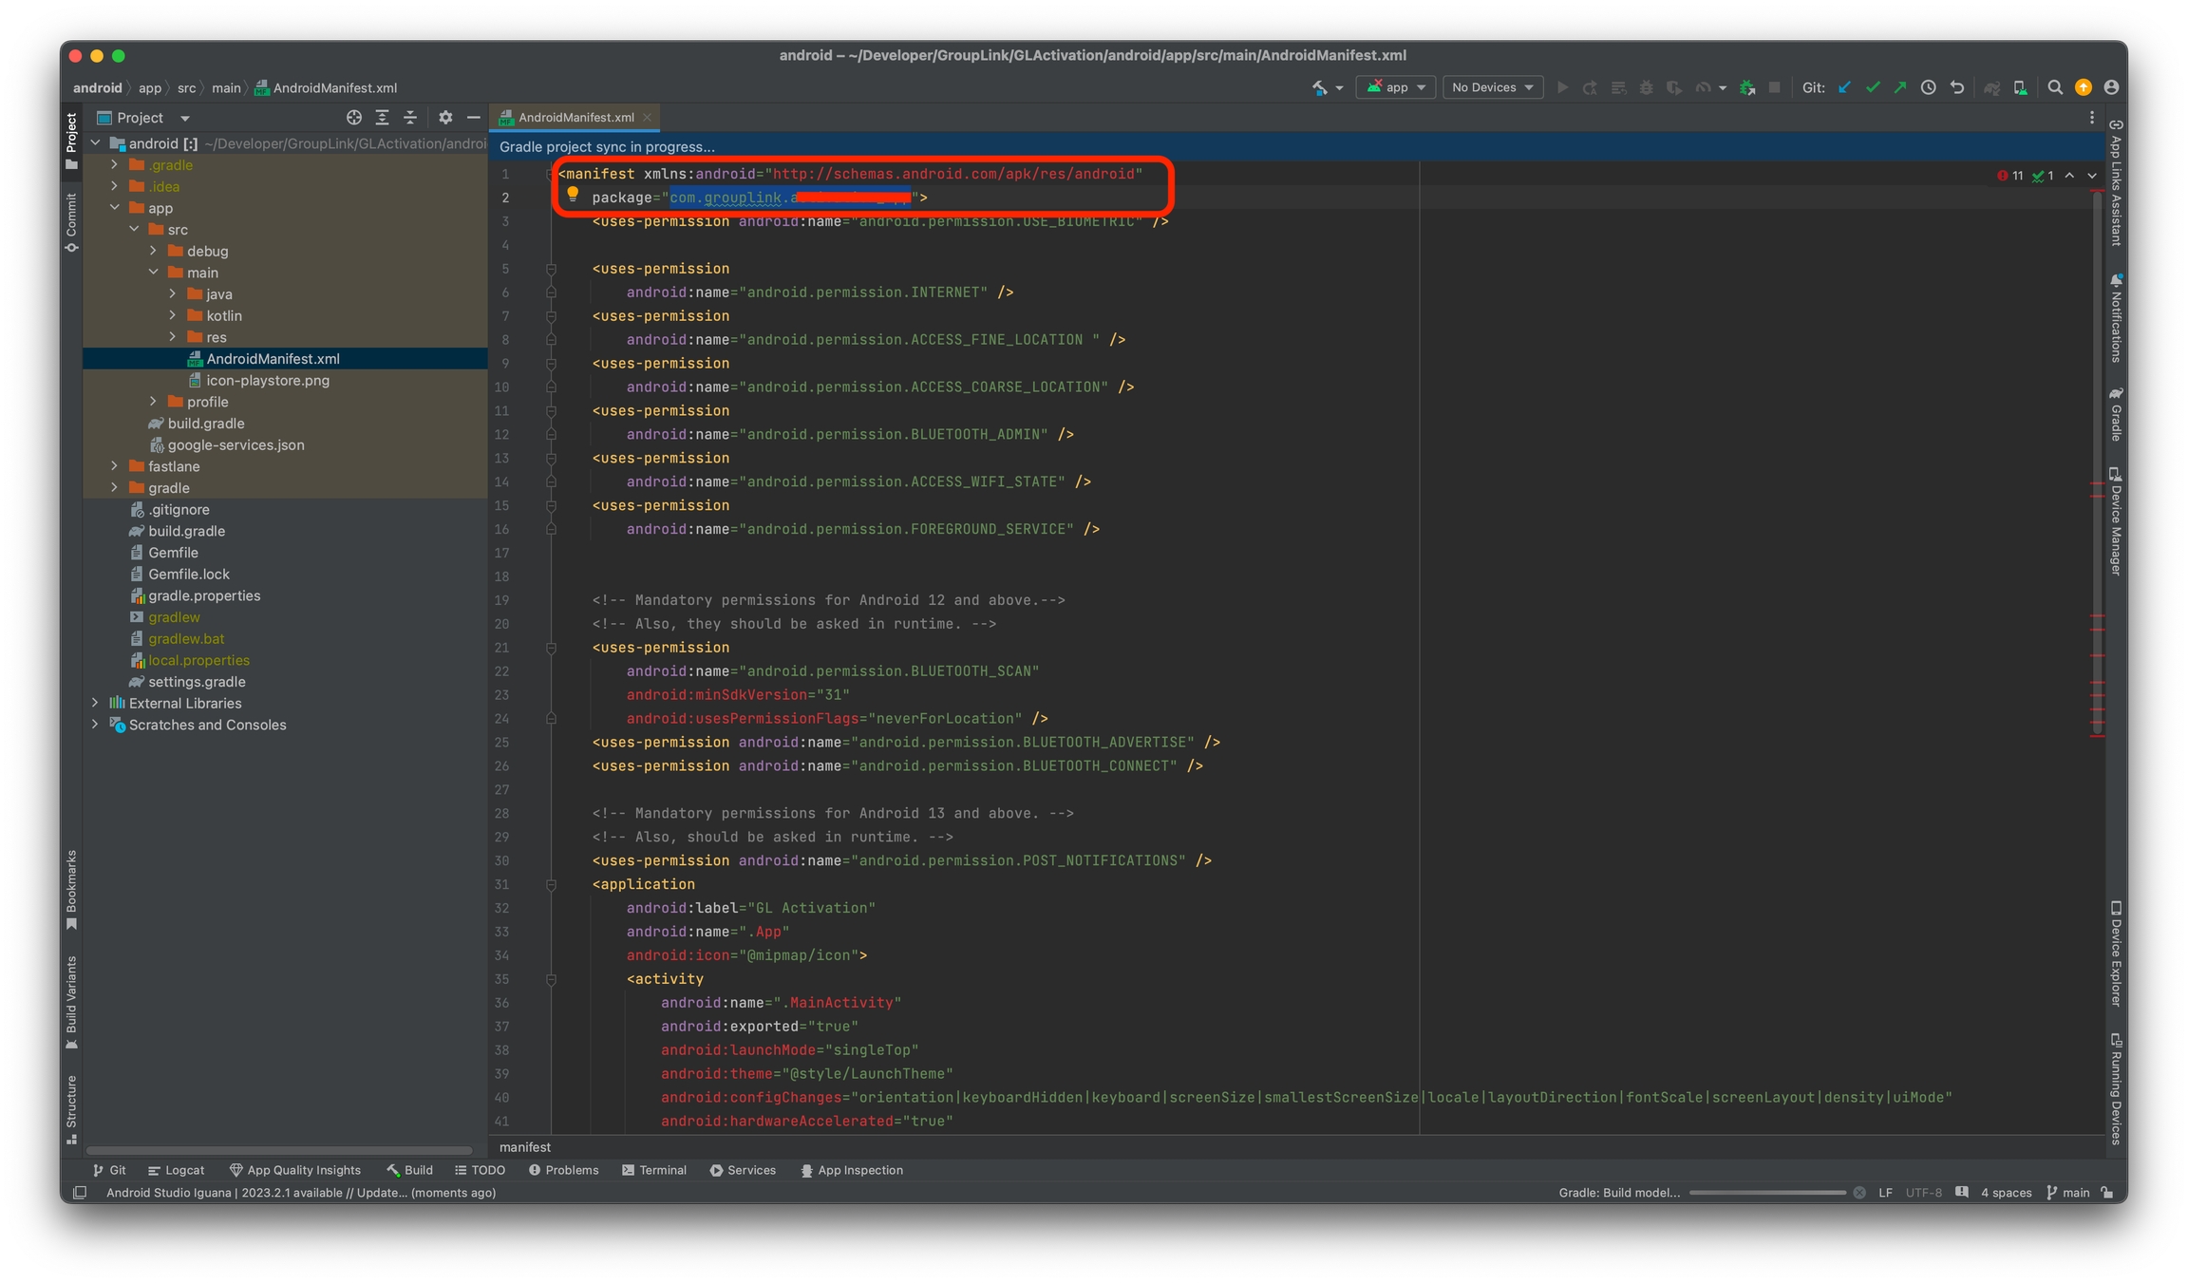Image resolution: width=2188 pixels, height=1283 pixels.
Task: Attach debugger to Android process
Action: [1747, 87]
